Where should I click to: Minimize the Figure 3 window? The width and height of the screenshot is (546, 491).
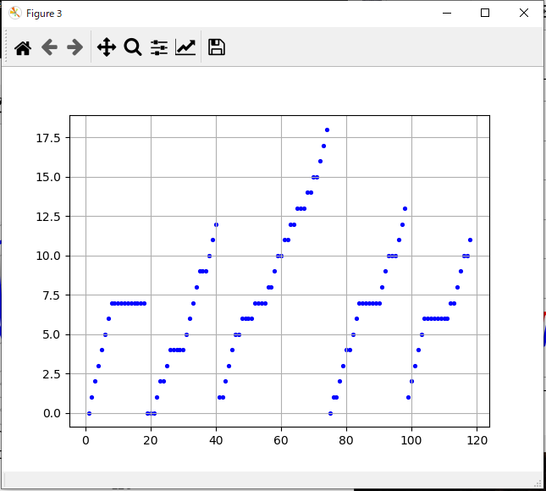(x=447, y=14)
